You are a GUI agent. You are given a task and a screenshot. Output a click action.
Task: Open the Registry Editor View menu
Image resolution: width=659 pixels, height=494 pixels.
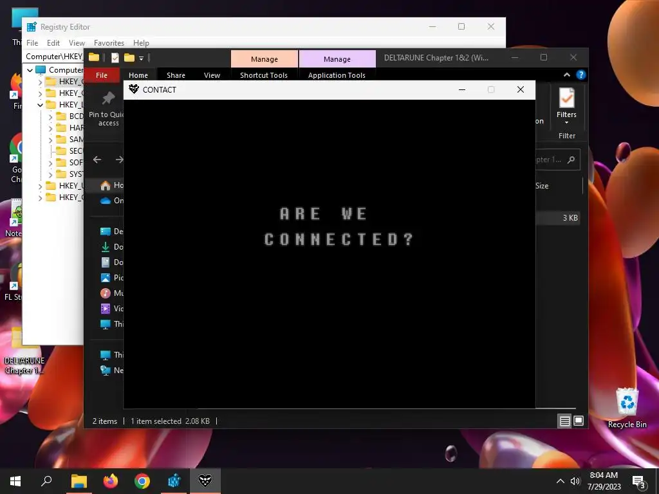(77, 43)
